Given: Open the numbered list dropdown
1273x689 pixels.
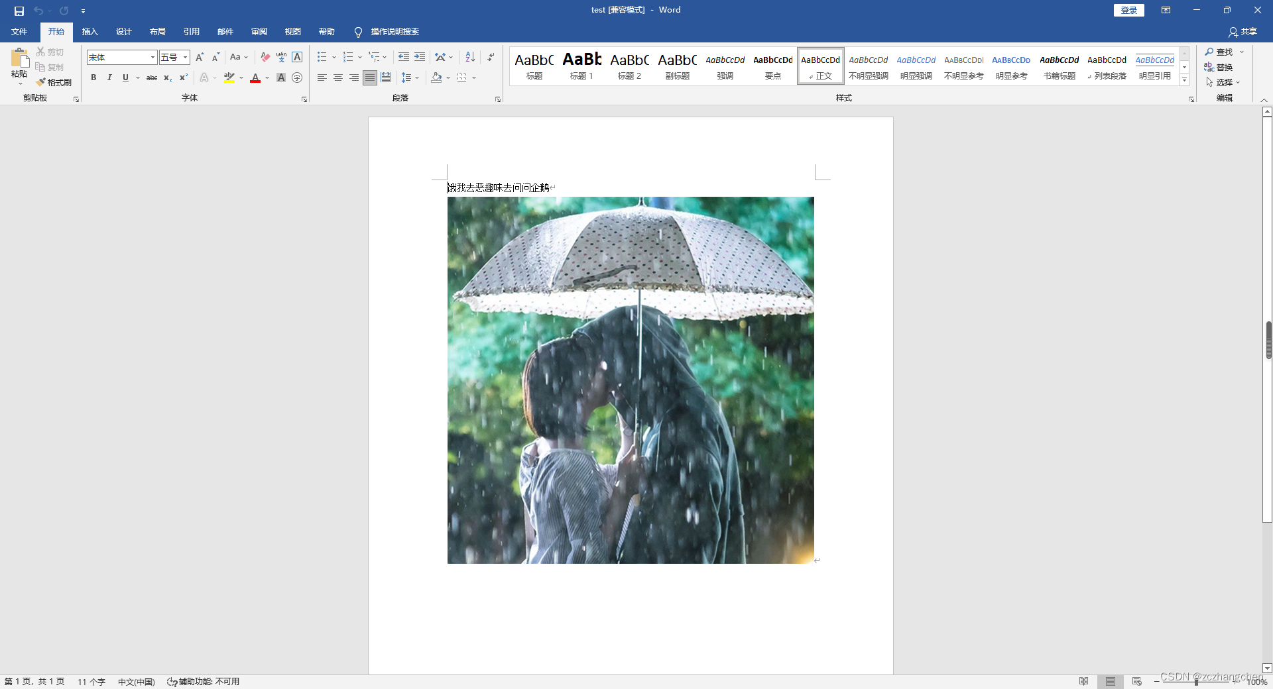Looking at the screenshot, I should tap(360, 58).
